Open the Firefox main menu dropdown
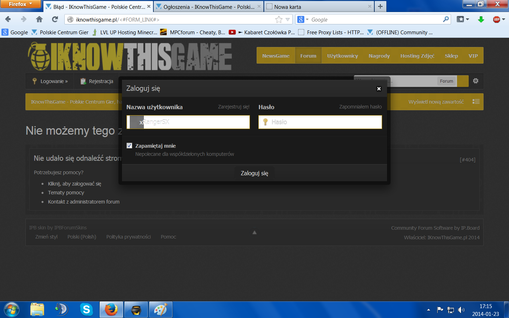Image resolution: width=509 pixels, height=318 pixels. pos(20,4)
